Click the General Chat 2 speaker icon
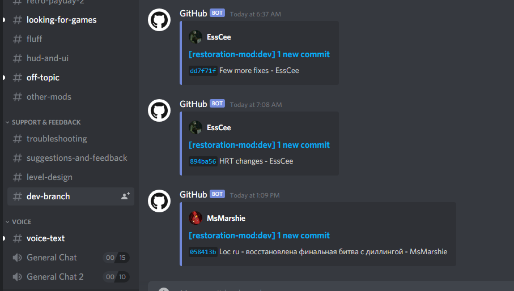The width and height of the screenshot is (514, 291). 17,277
